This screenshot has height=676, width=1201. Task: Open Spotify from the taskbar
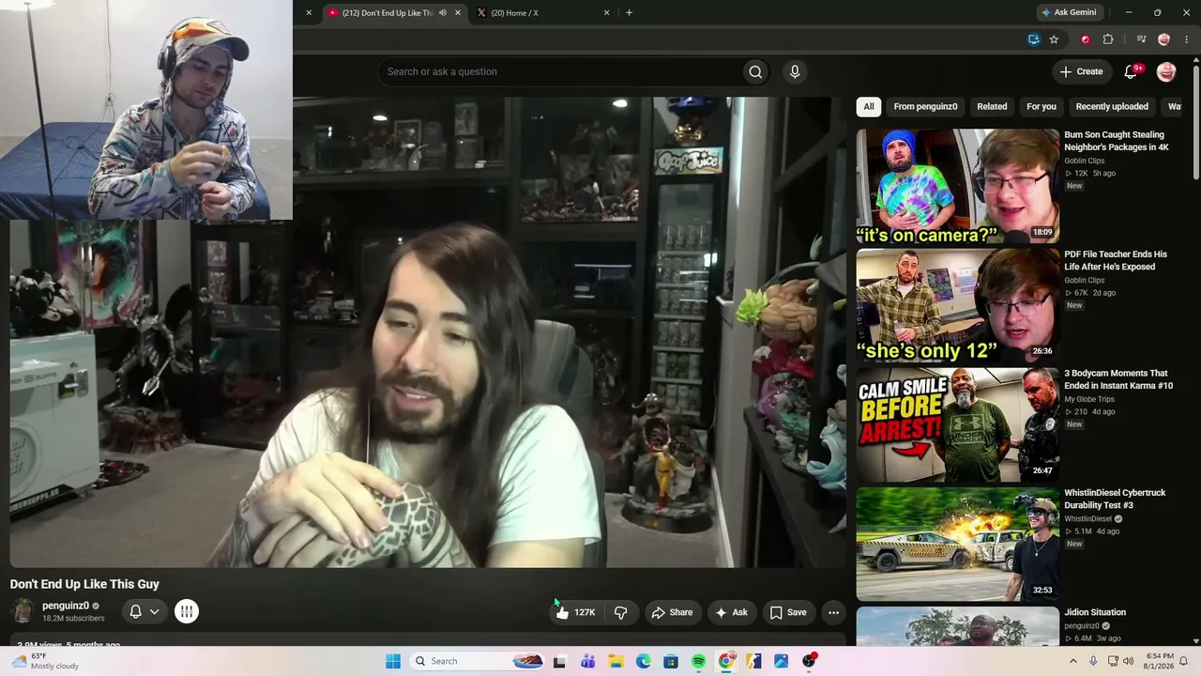[698, 661]
